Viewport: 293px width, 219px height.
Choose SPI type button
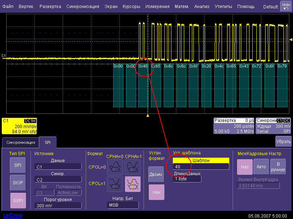(x=18, y=165)
